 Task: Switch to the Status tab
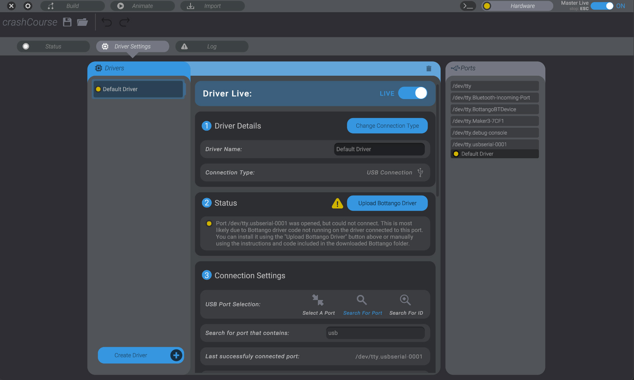(x=53, y=46)
